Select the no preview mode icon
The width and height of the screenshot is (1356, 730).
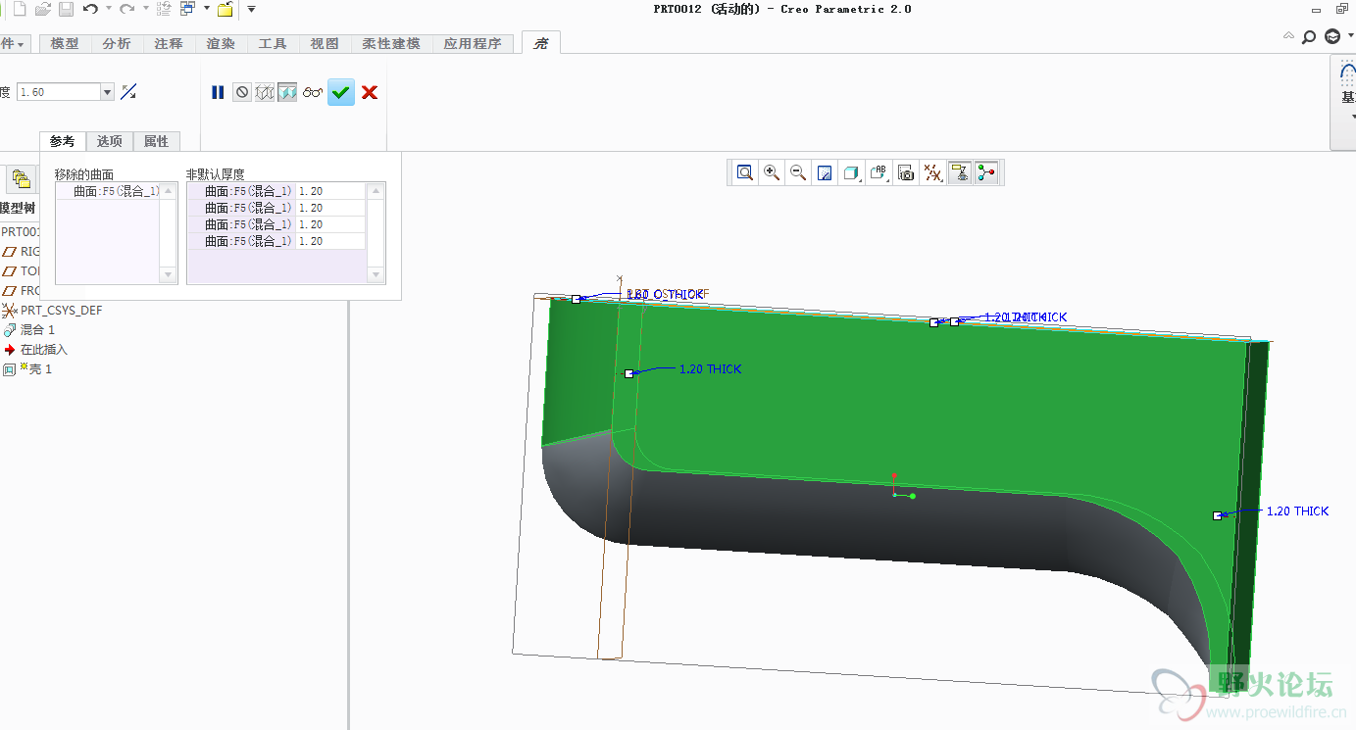(x=242, y=92)
